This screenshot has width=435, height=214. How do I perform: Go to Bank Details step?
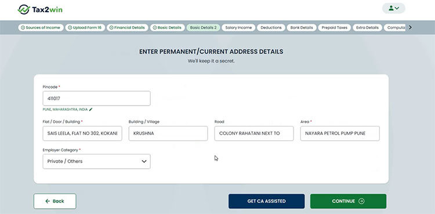[302, 27]
